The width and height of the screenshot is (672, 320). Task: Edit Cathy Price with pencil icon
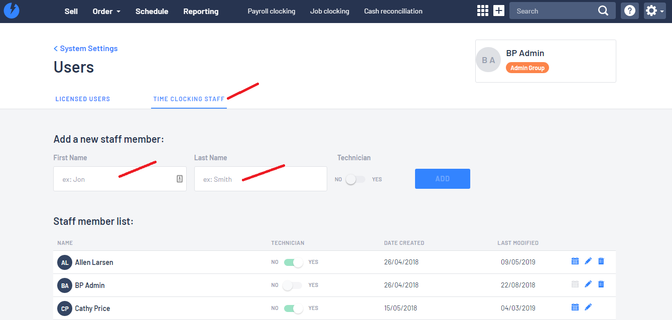[588, 307]
